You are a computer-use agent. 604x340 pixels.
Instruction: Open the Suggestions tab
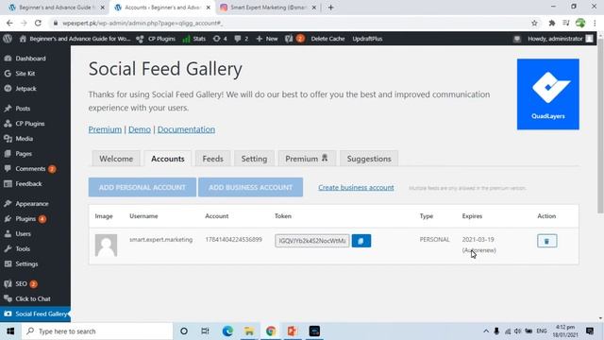pyautogui.click(x=369, y=159)
